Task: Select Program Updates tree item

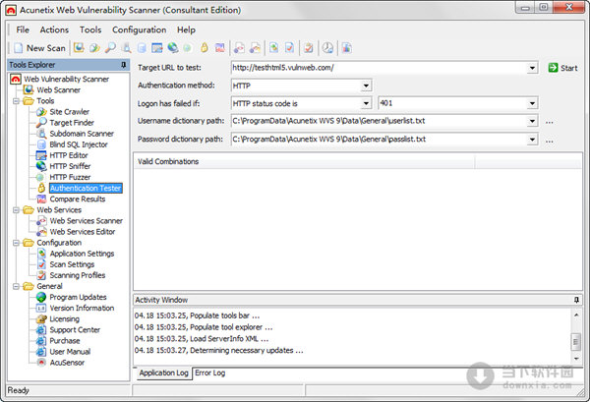Action: point(78,297)
